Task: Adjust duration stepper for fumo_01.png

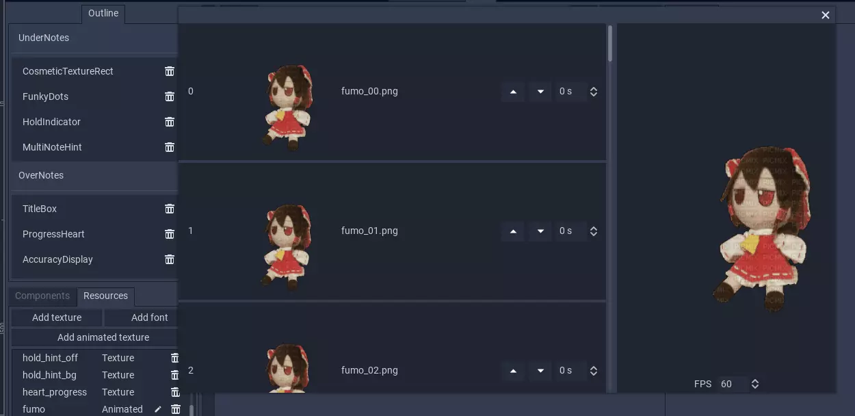Action: pyautogui.click(x=594, y=231)
